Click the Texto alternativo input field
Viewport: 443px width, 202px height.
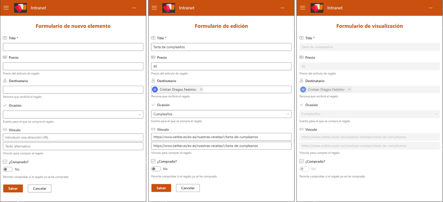click(73, 146)
